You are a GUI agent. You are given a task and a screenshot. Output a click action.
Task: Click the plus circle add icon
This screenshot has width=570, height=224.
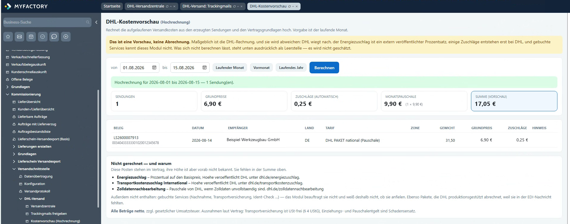point(66,37)
